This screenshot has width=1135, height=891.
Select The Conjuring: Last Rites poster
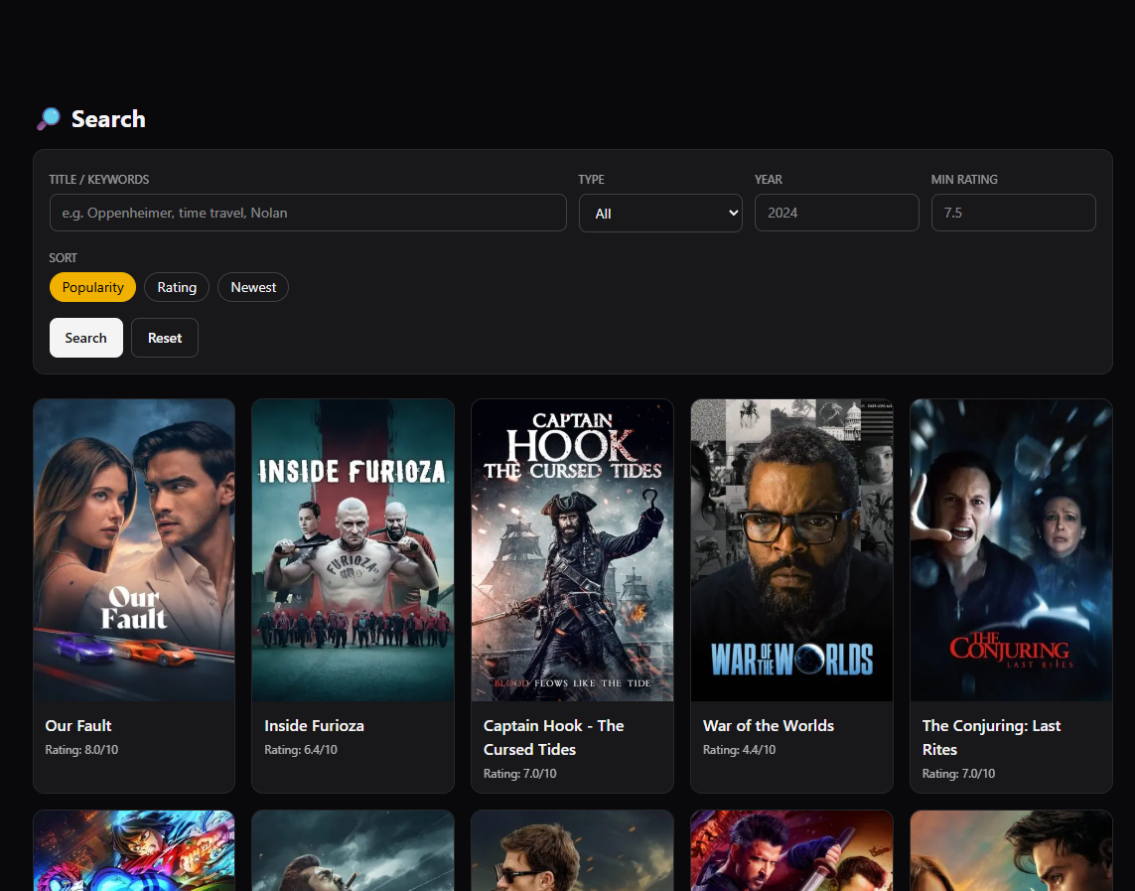tap(1011, 550)
